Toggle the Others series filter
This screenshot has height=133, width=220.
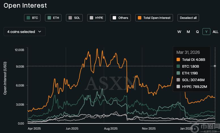tap(120, 18)
